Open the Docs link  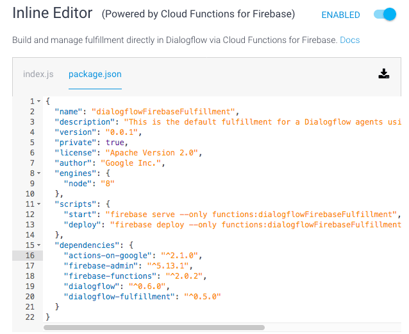point(350,40)
